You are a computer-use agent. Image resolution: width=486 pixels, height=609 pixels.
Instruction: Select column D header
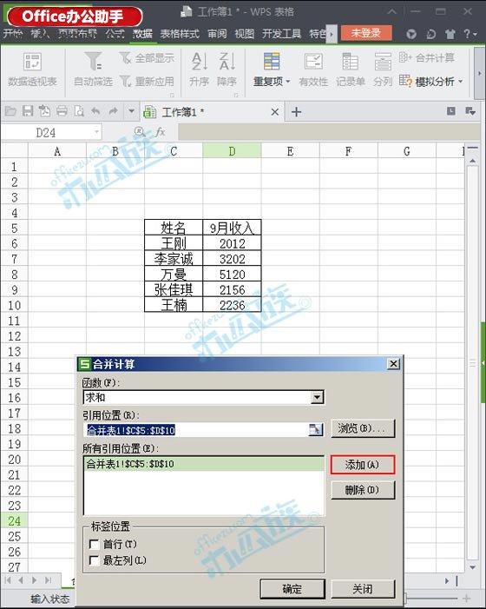(232, 150)
